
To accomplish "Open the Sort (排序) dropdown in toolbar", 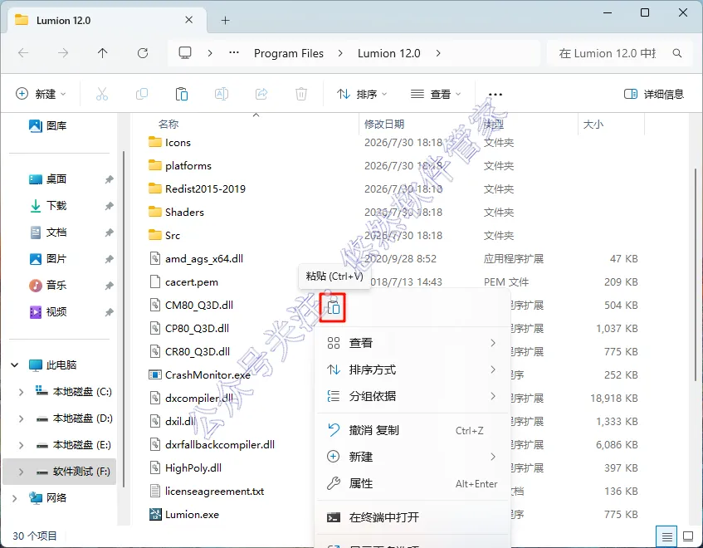I will [362, 94].
